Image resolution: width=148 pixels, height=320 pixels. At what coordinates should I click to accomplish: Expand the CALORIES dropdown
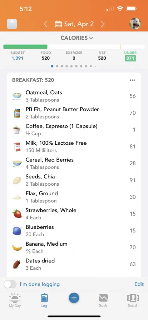[x=77, y=38]
